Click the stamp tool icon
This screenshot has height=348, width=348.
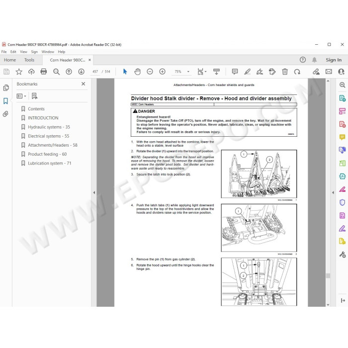272,72
